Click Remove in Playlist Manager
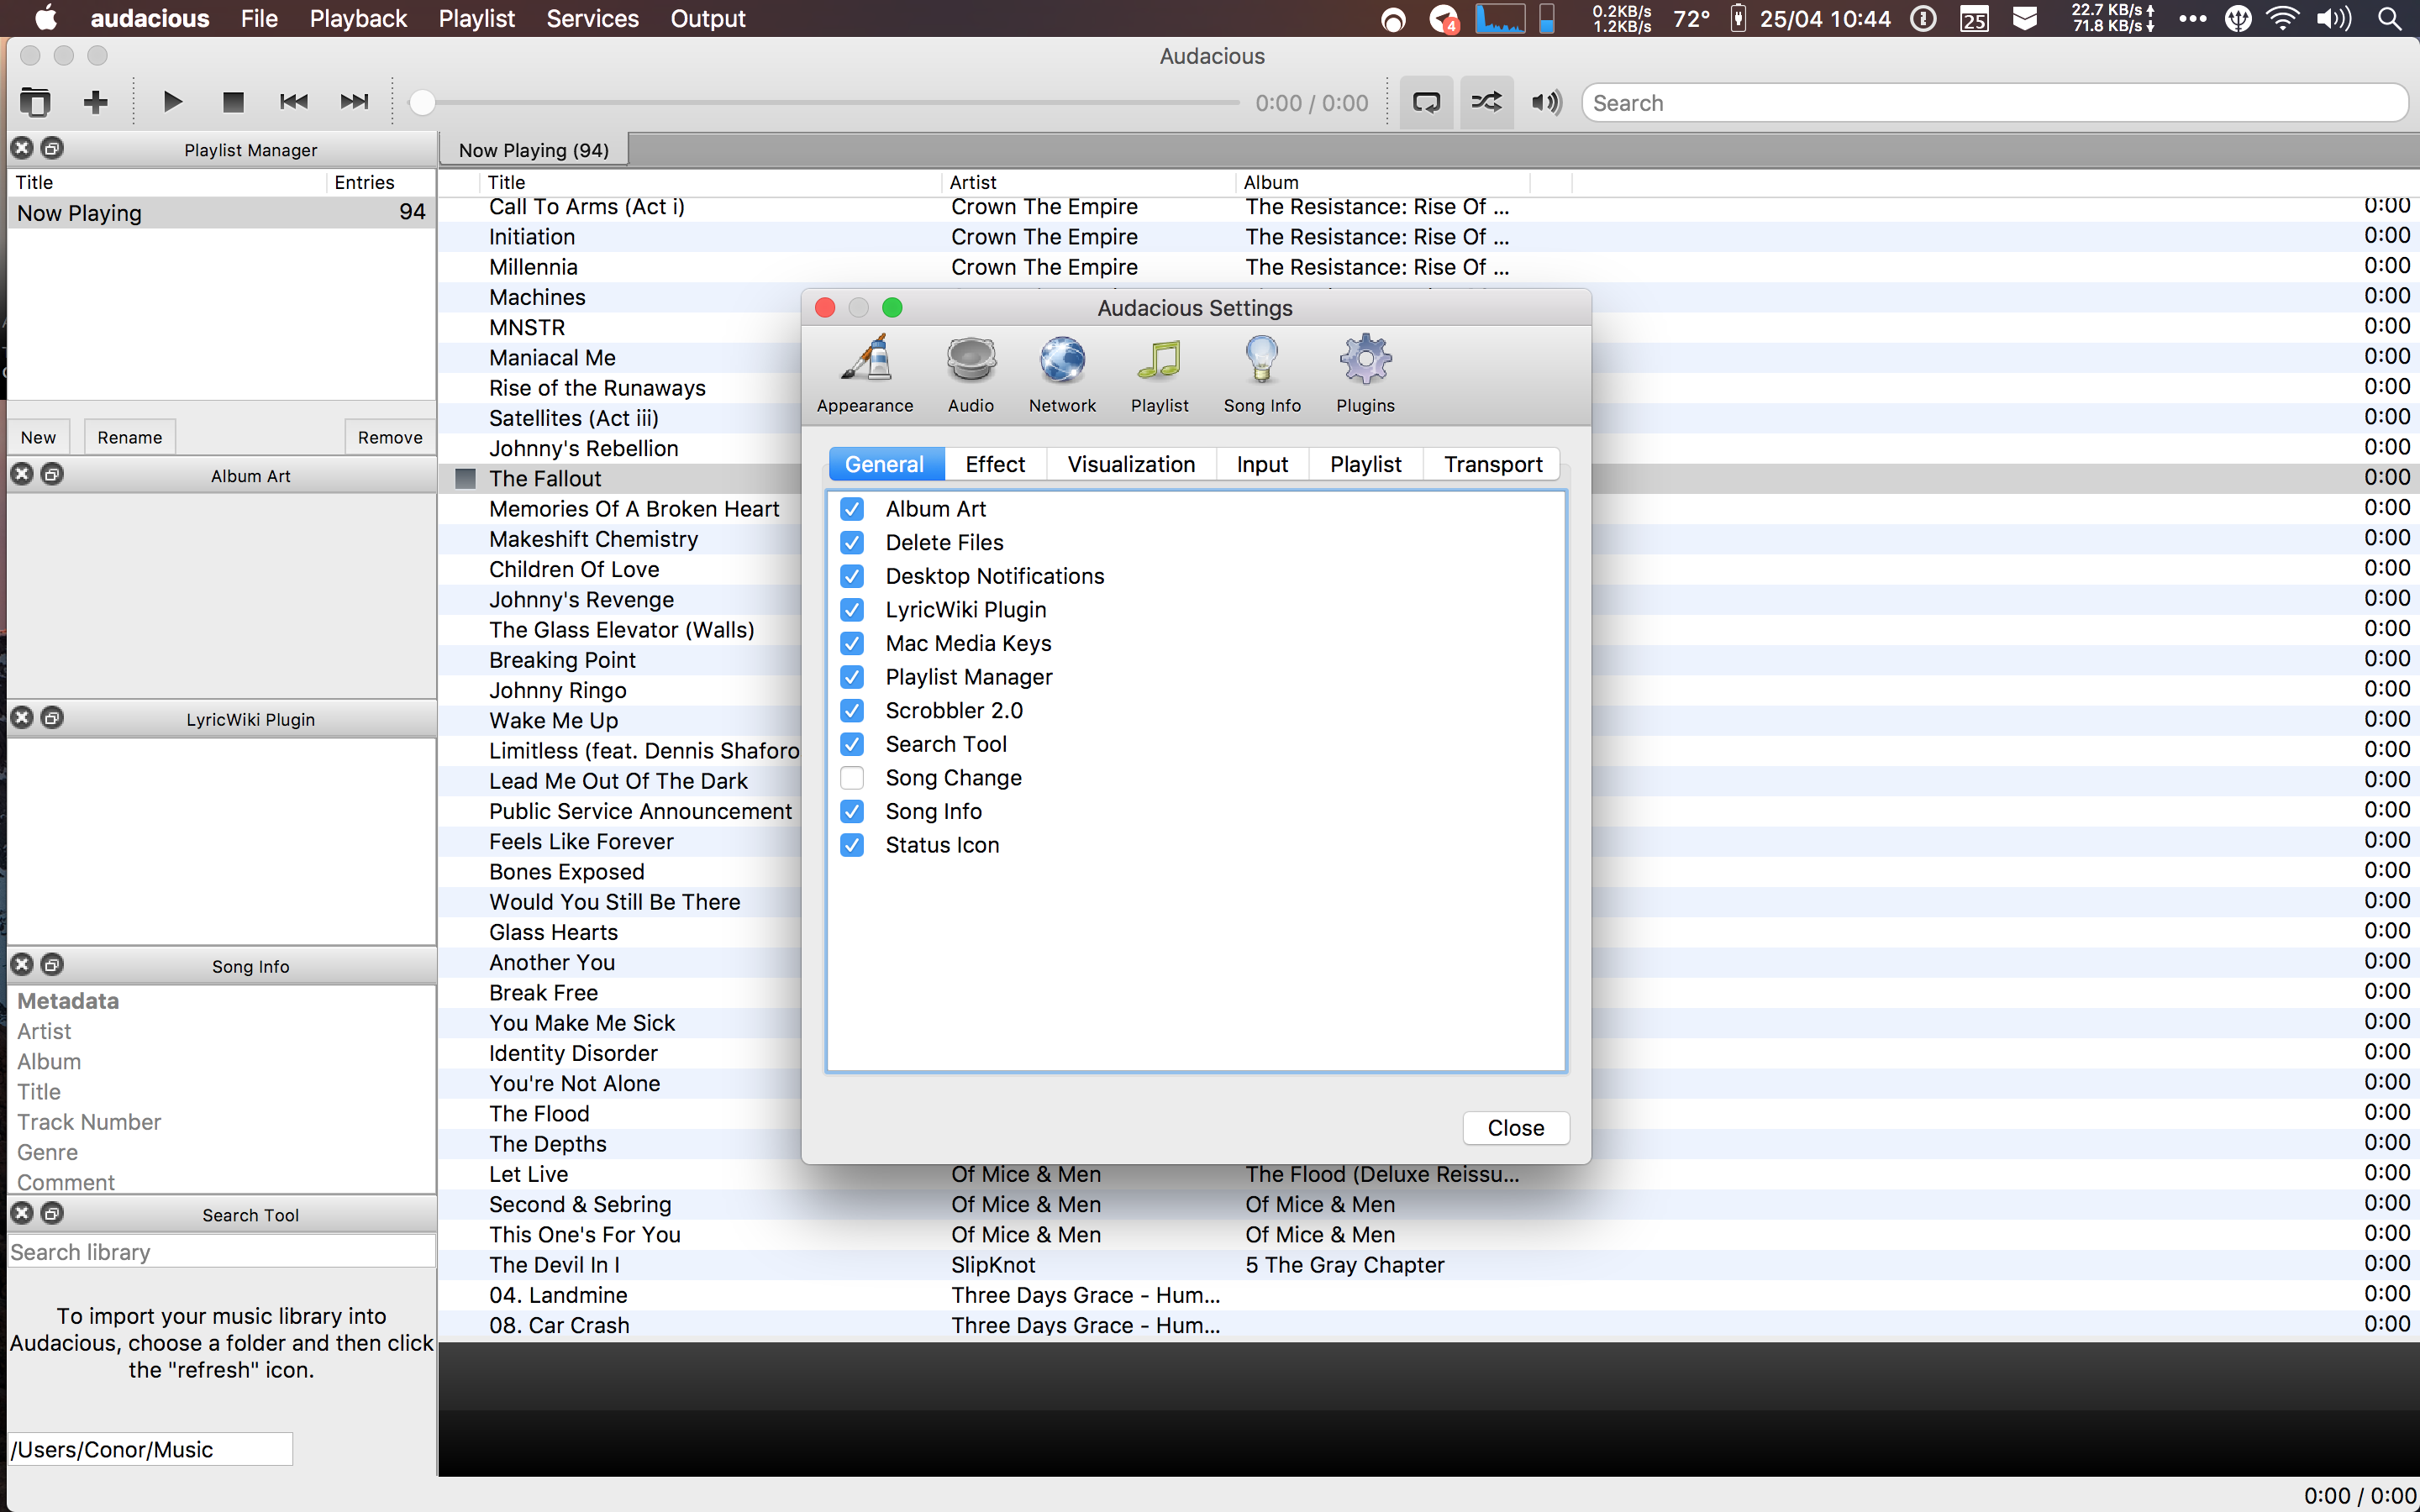Viewport: 2420px width, 1512px height. (390, 437)
